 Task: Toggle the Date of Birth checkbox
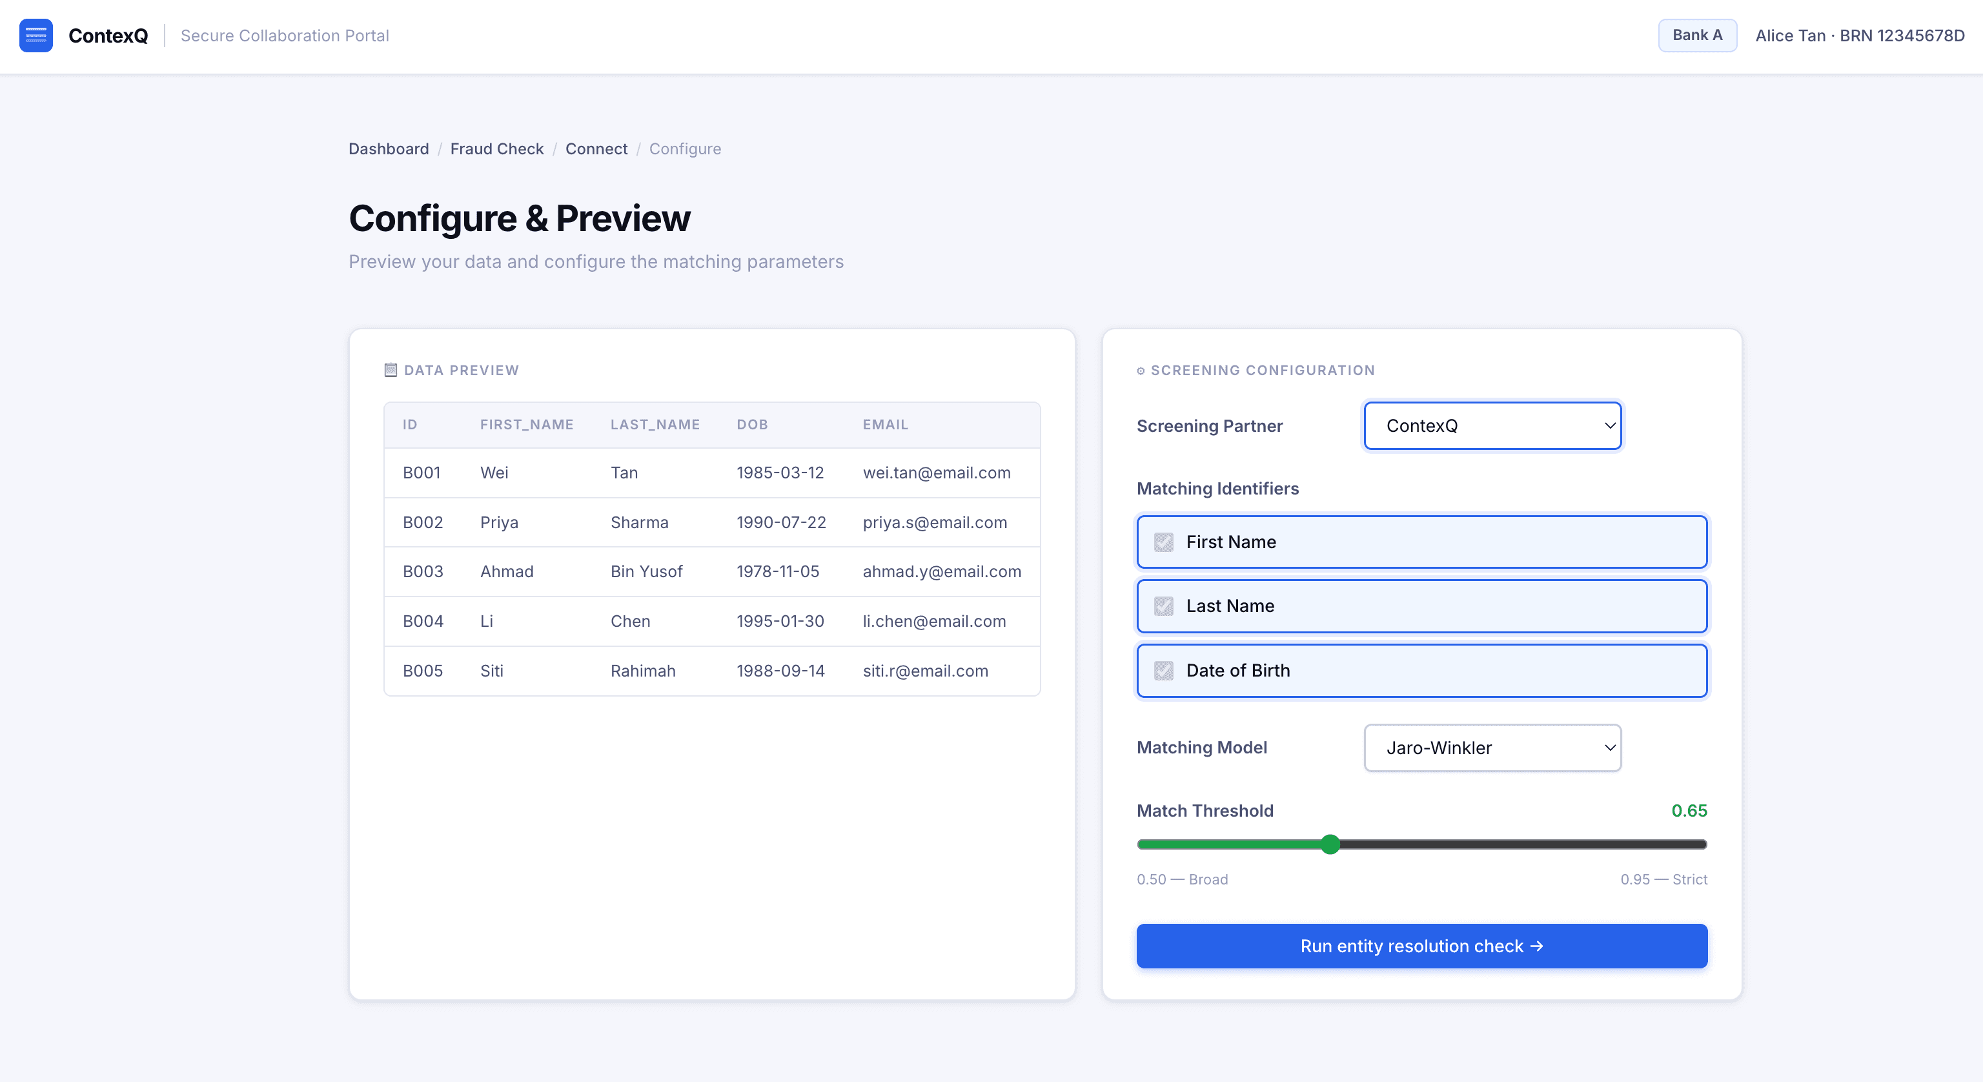pyautogui.click(x=1164, y=671)
